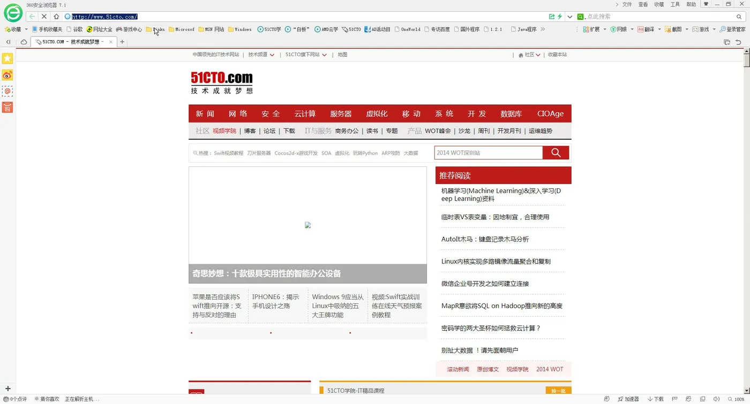The image size is (750, 404).
Task: Click the Swift视频教程 hot keyword link
Action: [x=228, y=153]
